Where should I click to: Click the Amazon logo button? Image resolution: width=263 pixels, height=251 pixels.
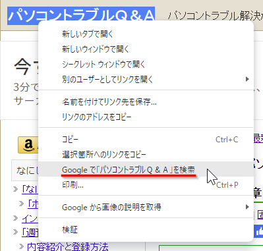[28, 145]
